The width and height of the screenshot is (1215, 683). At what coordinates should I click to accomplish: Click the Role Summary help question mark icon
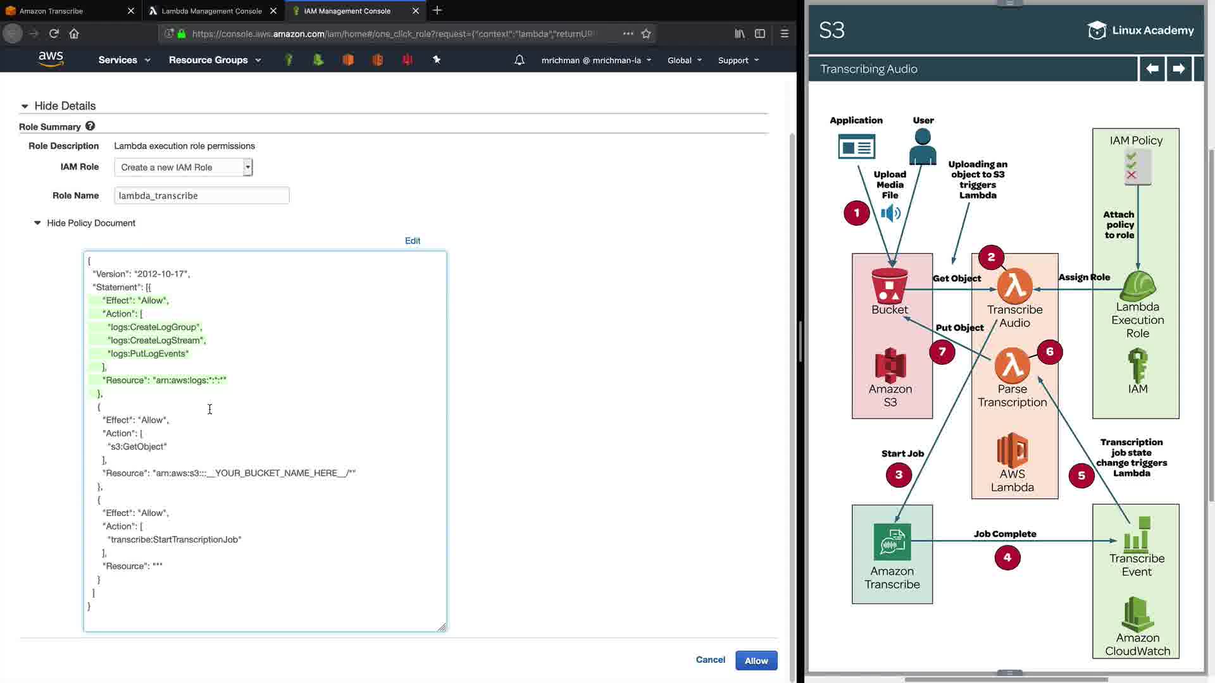click(90, 126)
